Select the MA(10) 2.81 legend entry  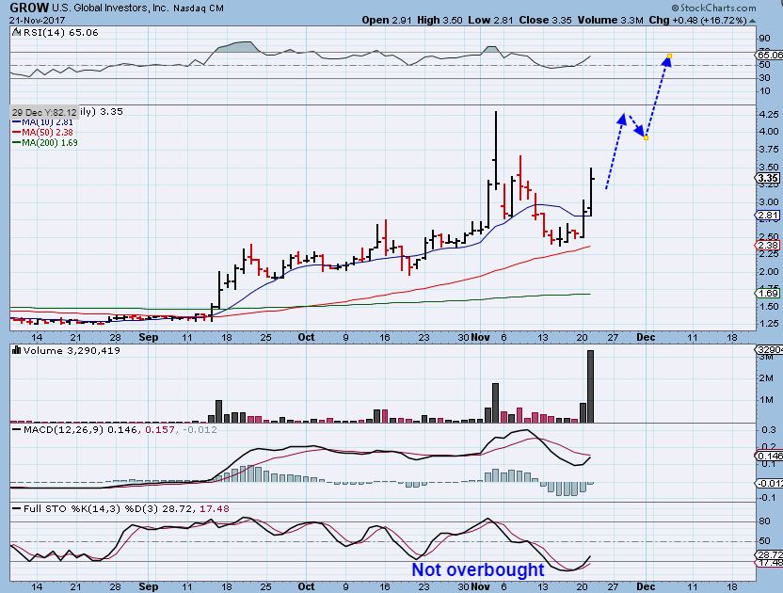click(x=42, y=122)
